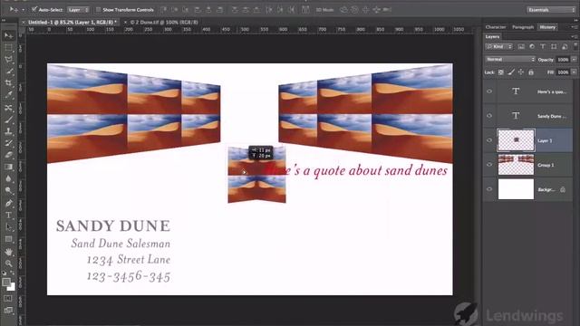Select the Brush tool
Image resolution: width=580 pixels, height=326 pixels.
(x=8, y=119)
